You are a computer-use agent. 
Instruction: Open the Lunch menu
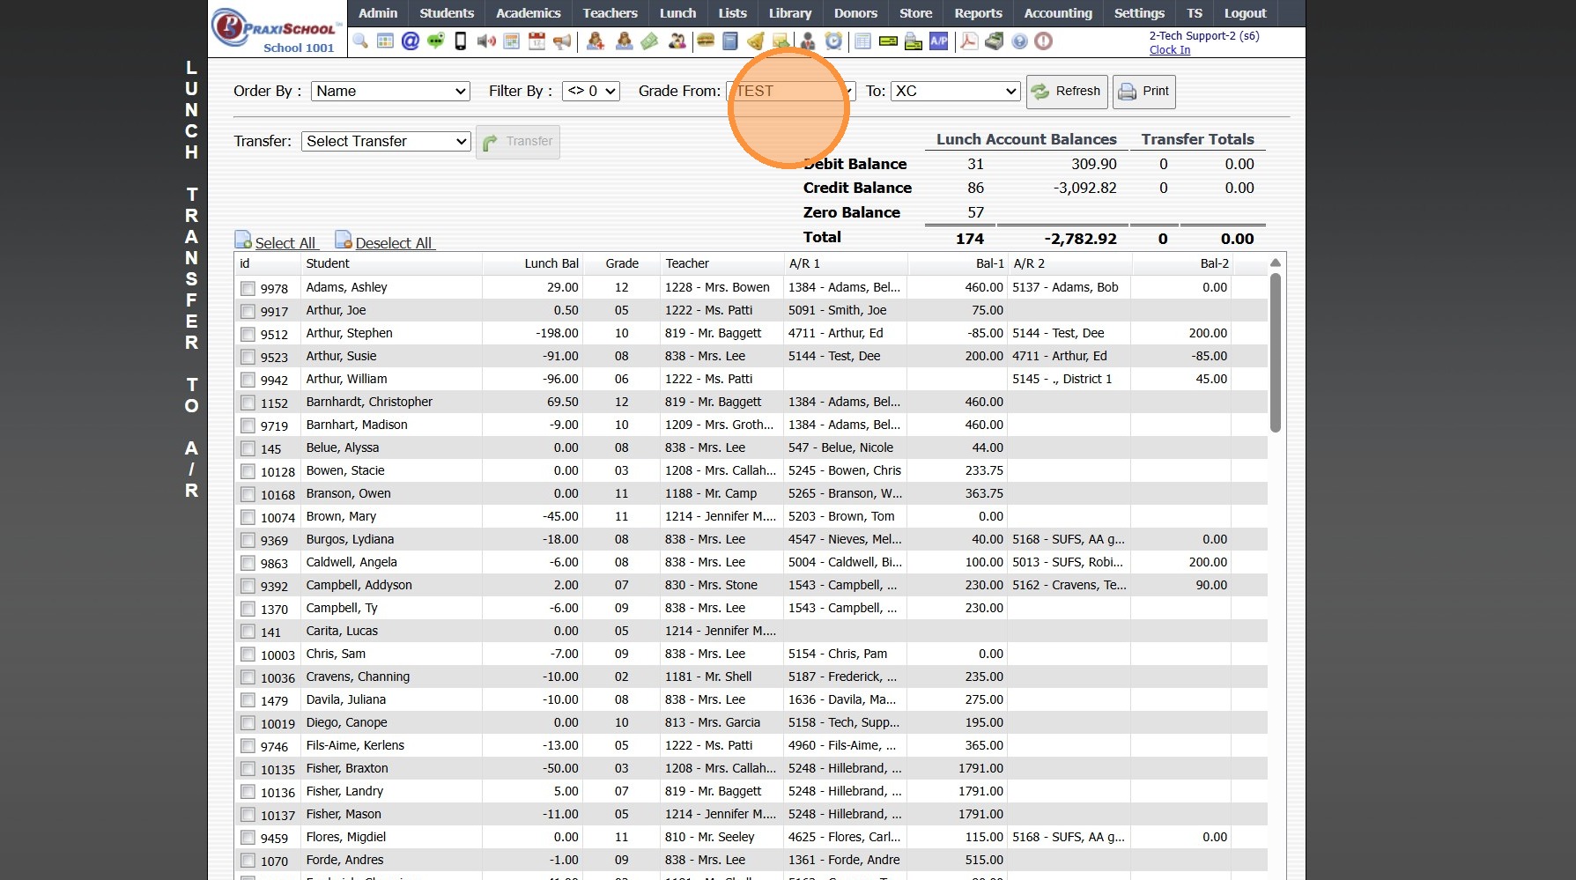coord(677,13)
